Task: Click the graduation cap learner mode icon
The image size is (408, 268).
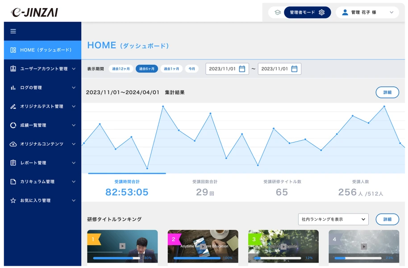Action: click(277, 13)
